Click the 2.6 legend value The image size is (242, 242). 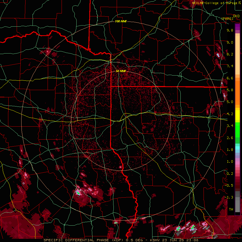coord(230,138)
